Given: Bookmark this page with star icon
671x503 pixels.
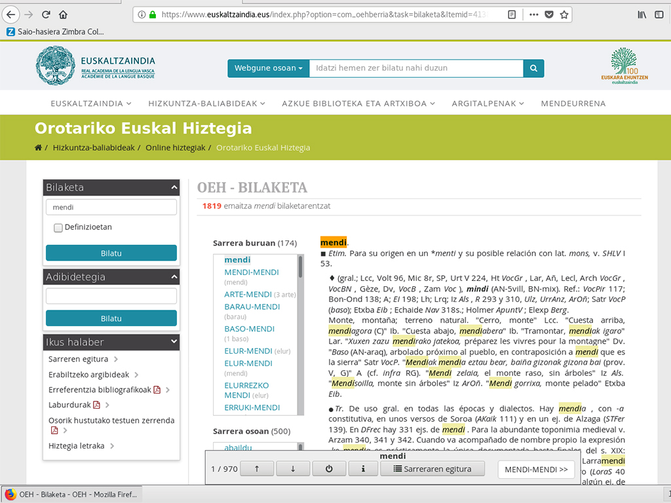Looking at the screenshot, I should pos(564,14).
